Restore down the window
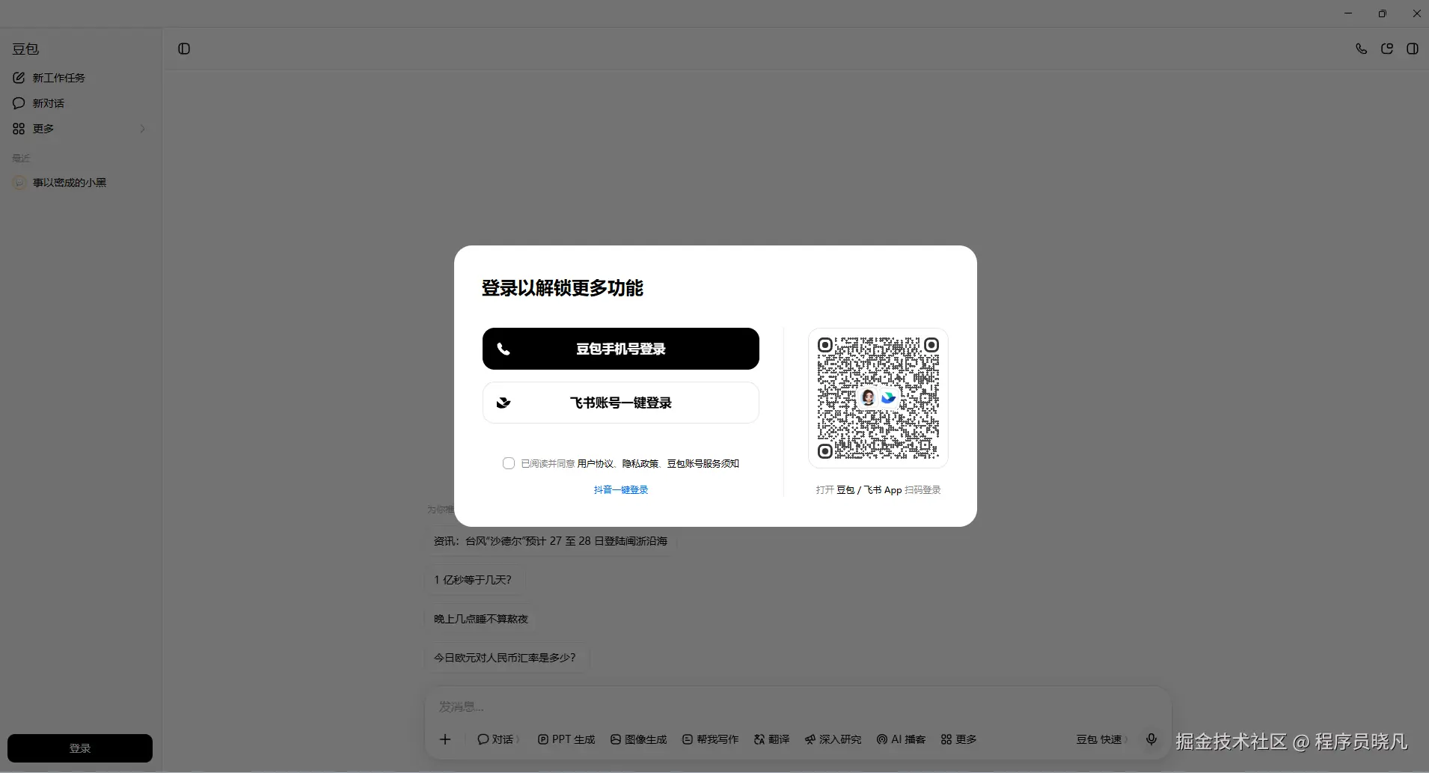This screenshot has height=773, width=1429. tap(1383, 13)
